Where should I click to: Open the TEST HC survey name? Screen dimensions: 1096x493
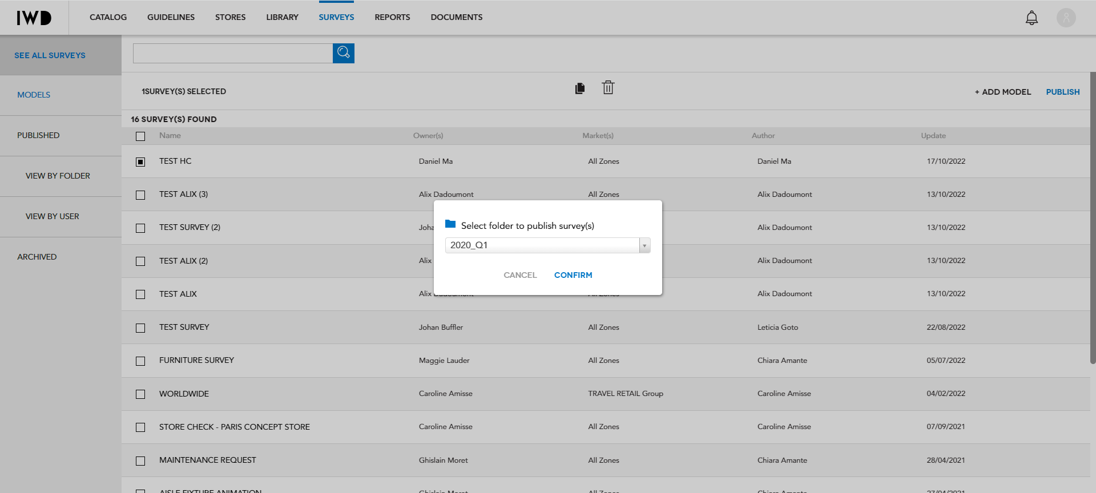pos(175,161)
